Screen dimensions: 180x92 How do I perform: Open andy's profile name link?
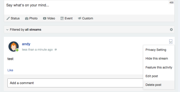click(26, 44)
